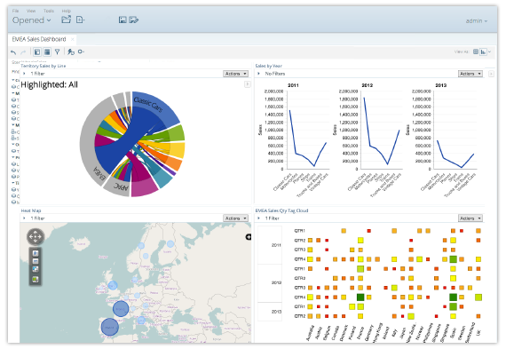Image resolution: width=506 pixels, height=349 pixels.
Task: Click the 2013 row header in tag cloud
Action: (x=270, y=312)
